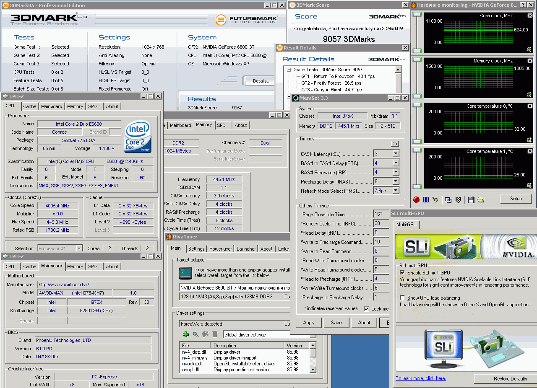This screenshot has width=537, height=388.
Task: Collapse the Game Tests tree node
Action: click(289, 70)
